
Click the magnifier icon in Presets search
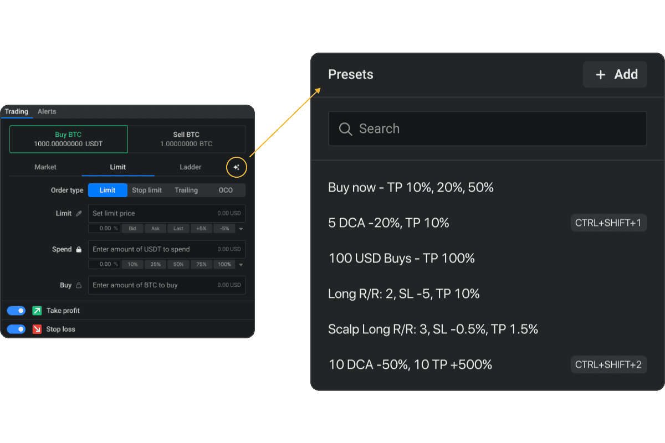click(345, 129)
